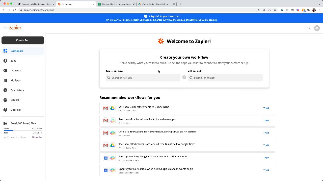Click Google Calendar icon in 'Send approaching' row
Image resolution: width=323 pixels, height=181 pixels.
tap(106, 158)
